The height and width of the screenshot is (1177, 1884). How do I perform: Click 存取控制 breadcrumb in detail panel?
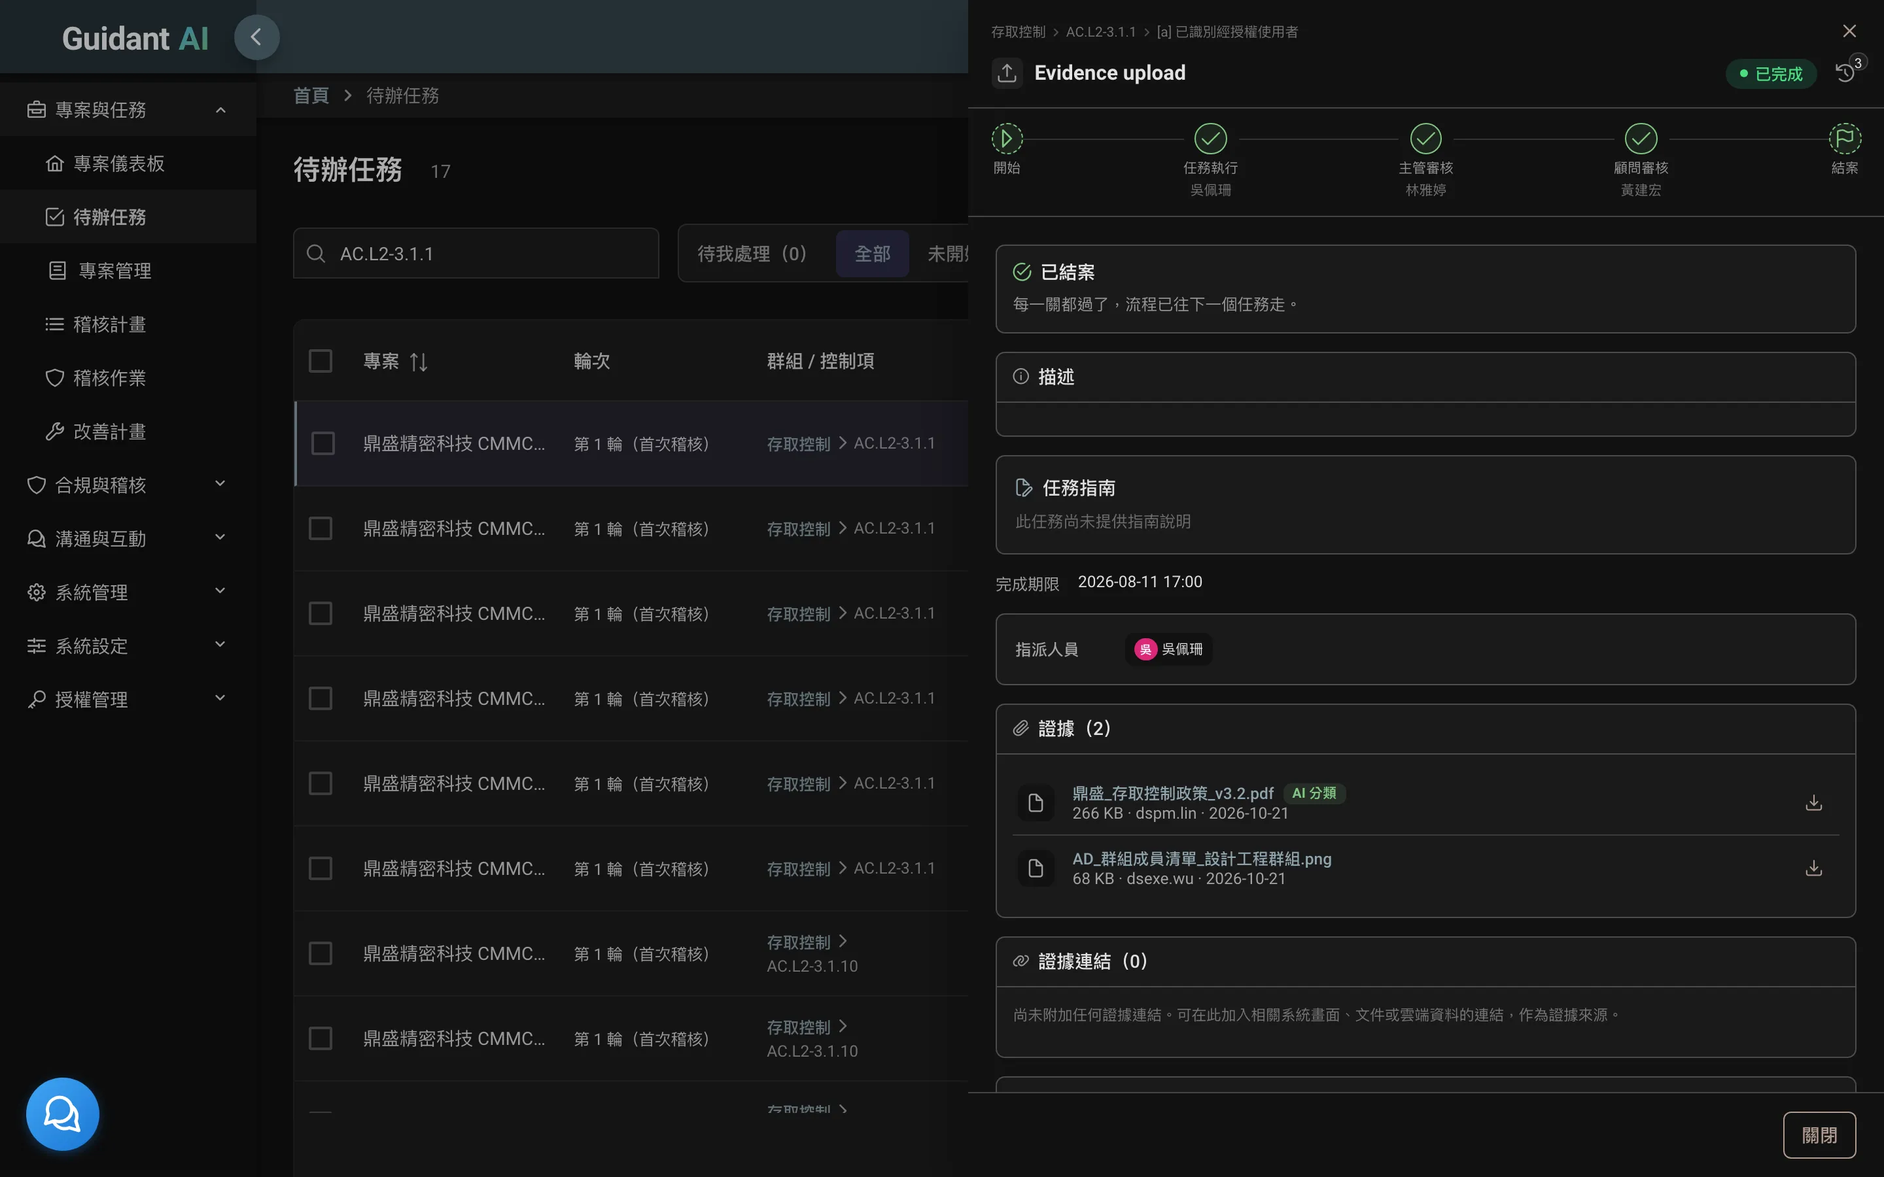(x=1017, y=32)
